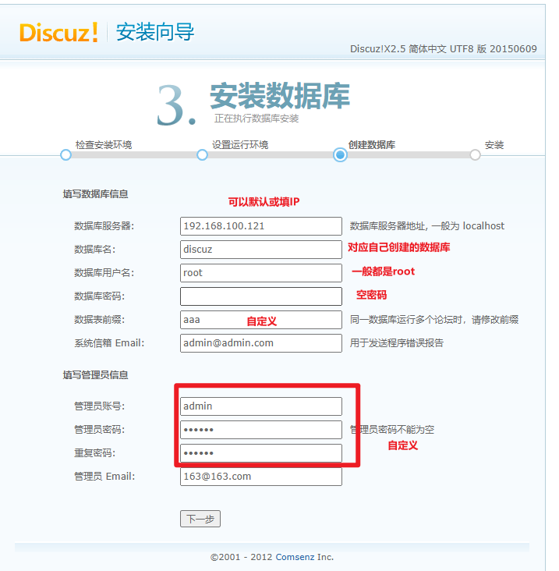Screen dimensions: 559x571
Task: Focus the 数据表前缀 field containing aaa
Action: 261,320
